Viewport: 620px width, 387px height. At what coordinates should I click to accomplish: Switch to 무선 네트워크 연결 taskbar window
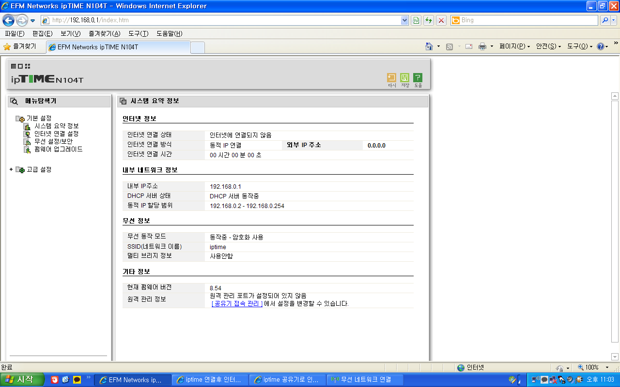365,380
